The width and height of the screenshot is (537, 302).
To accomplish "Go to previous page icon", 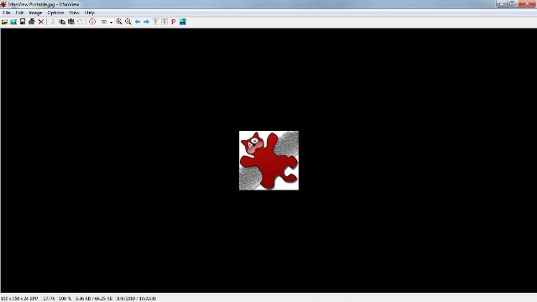I will tap(155, 22).
